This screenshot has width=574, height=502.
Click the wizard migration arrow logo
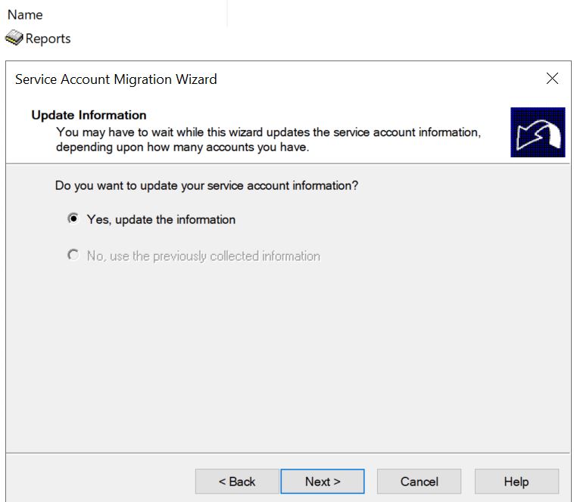tap(538, 132)
